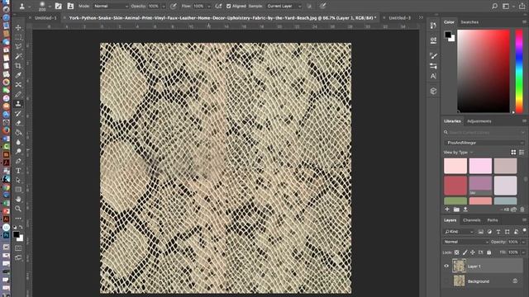Select the Clone Stamp tool in toolbar

point(18,104)
